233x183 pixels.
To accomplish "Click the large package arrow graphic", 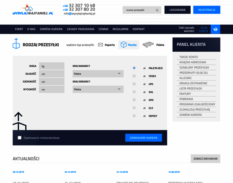I will coord(19,121).
